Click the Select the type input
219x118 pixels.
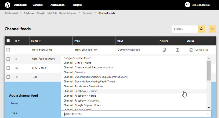point(136,114)
